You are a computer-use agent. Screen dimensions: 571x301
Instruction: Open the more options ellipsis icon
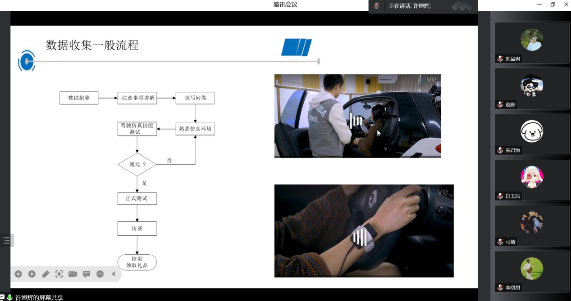point(100,274)
